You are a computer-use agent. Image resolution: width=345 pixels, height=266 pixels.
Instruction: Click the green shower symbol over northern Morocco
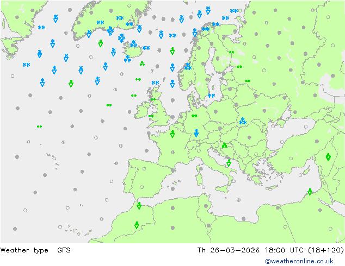[139, 206]
